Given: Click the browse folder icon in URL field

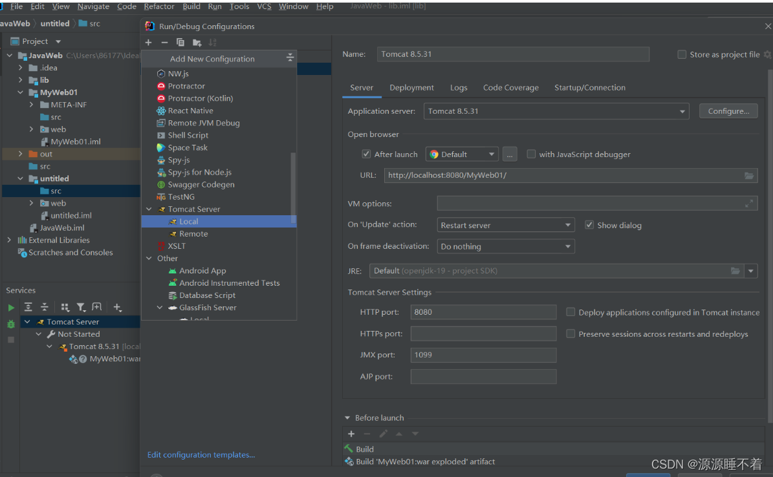Looking at the screenshot, I should [749, 175].
